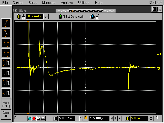
Task: Click the Clear All button
Action: 6,115
